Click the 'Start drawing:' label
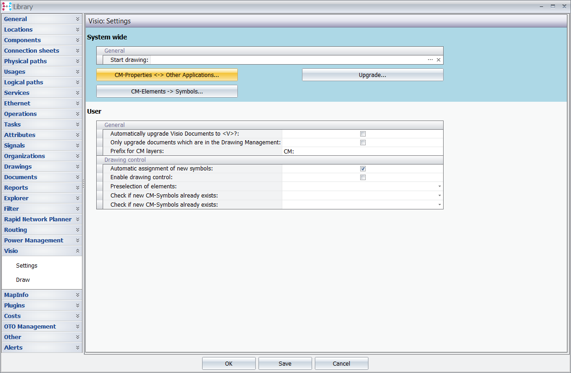Image resolution: width=571 pixels, height=373 pixels. click(129, 60)
